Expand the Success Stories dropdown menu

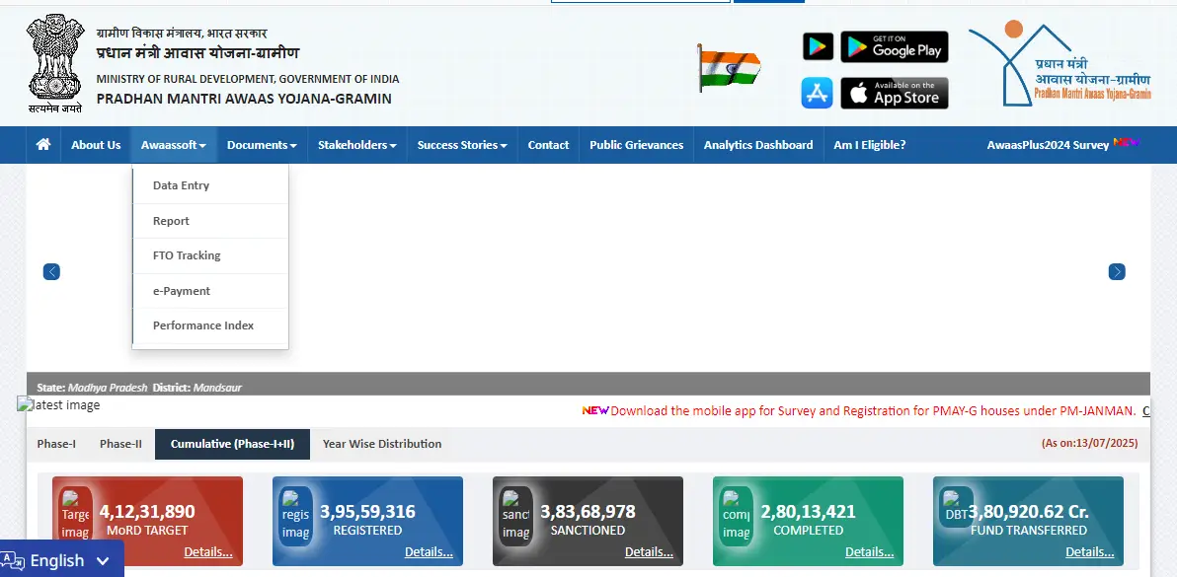click(x=462, y=145)
